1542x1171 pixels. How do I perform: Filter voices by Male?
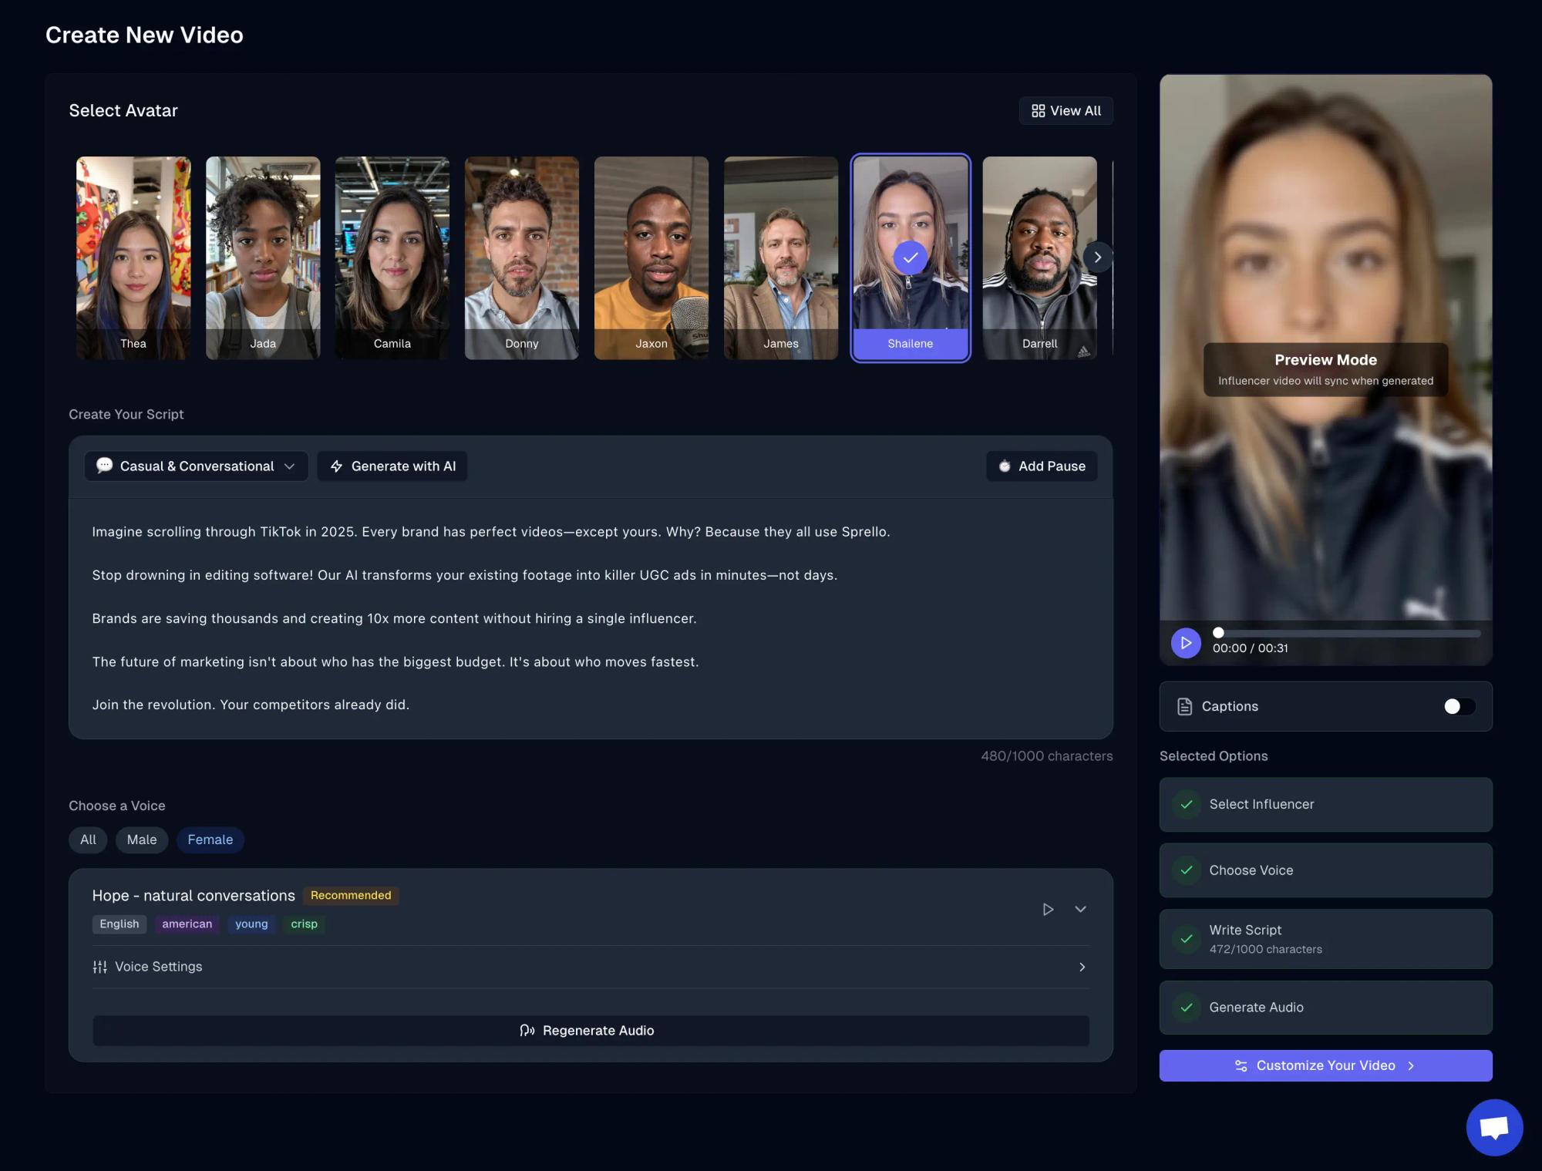click(142, 840)
